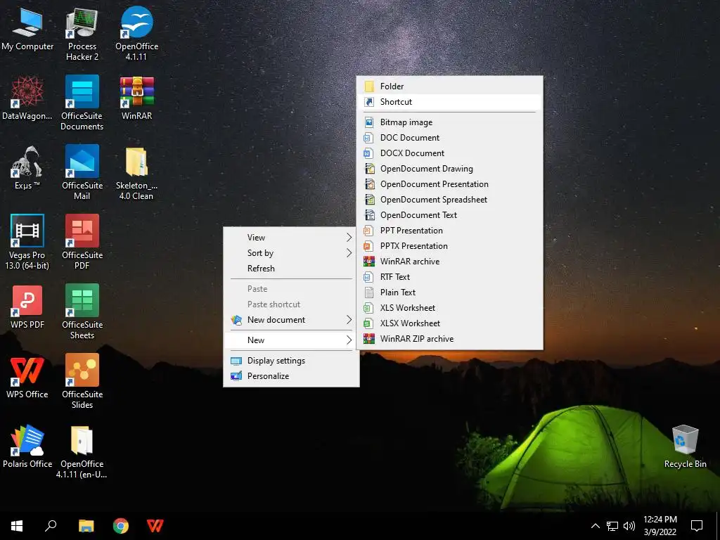Viewport: 720px width, 540px height.
Task: Create a new Plain Text file
Action: point(449,292)
